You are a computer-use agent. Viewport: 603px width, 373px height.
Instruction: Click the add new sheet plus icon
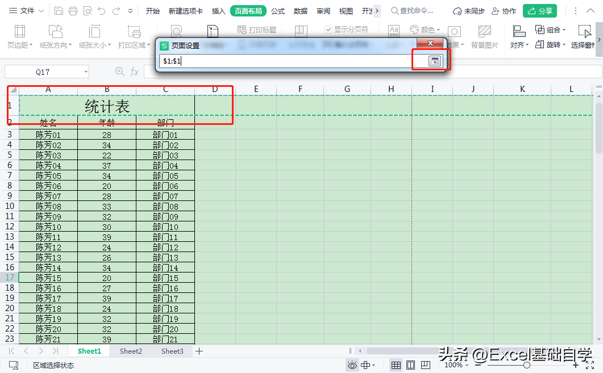pyautogui.click(x=199, y=351)
